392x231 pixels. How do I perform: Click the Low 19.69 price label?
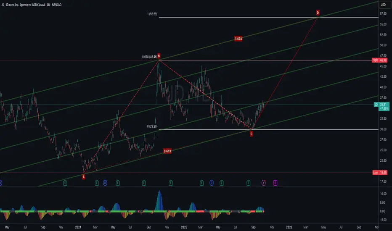(x=380, y=173)
